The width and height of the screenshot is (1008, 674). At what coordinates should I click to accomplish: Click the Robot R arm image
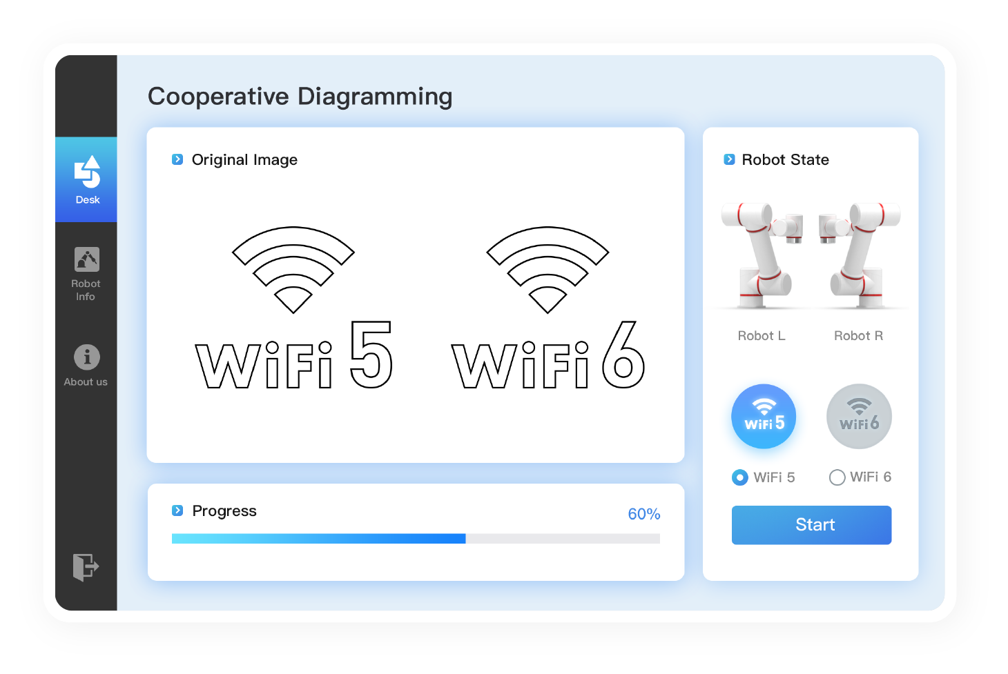click(x=859, y=255)
